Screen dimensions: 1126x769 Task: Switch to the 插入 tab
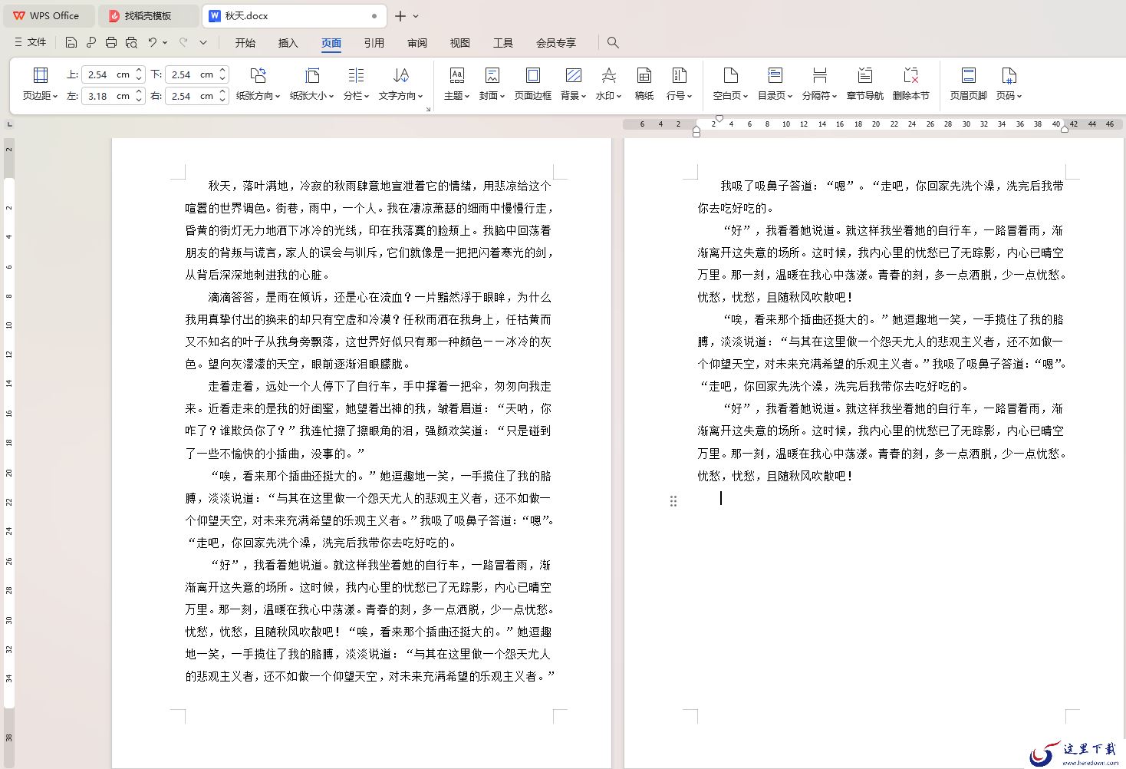(x=288, y=42)
